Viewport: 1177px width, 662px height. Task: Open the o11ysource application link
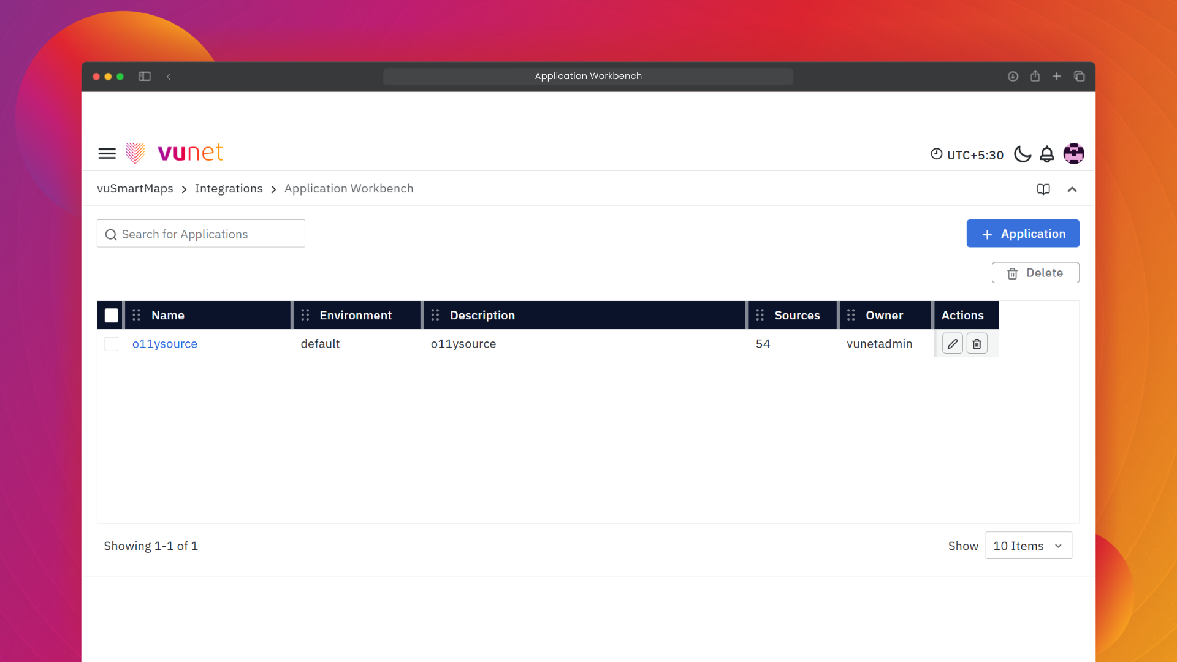pos(165,344)
